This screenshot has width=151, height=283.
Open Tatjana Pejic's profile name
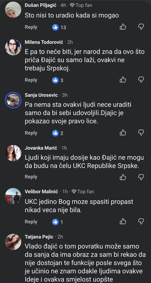click(x=39, y=237)
